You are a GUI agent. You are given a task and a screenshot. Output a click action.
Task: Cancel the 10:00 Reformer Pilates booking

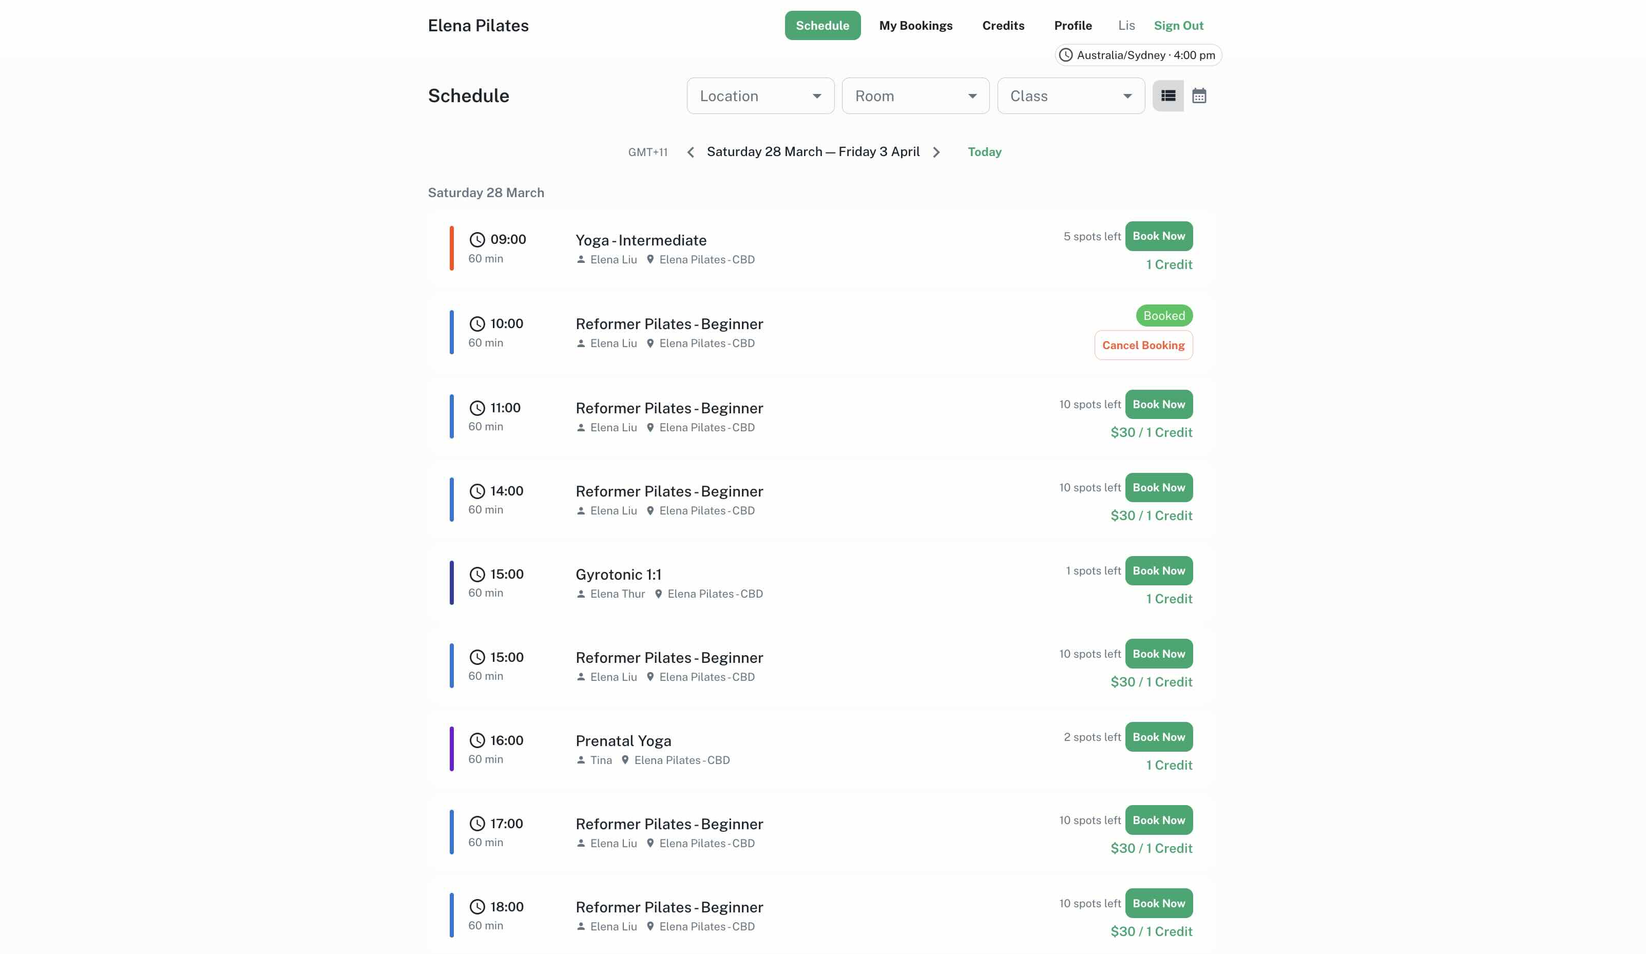pyautogui.click(x=1143, y=345)
